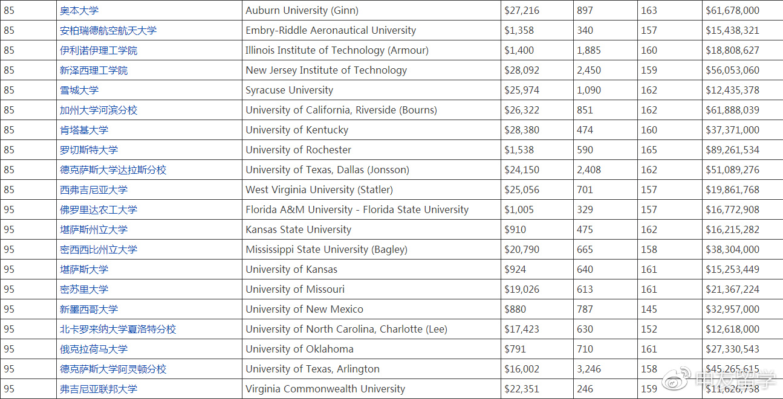
Task: Open 伊利诺伊理工学院 university page
Action: [99, 50]
